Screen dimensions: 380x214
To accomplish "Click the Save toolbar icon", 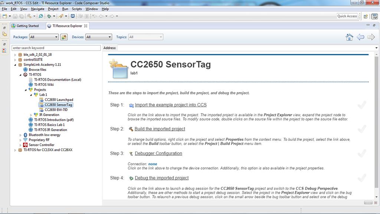I will click(15, 16).
